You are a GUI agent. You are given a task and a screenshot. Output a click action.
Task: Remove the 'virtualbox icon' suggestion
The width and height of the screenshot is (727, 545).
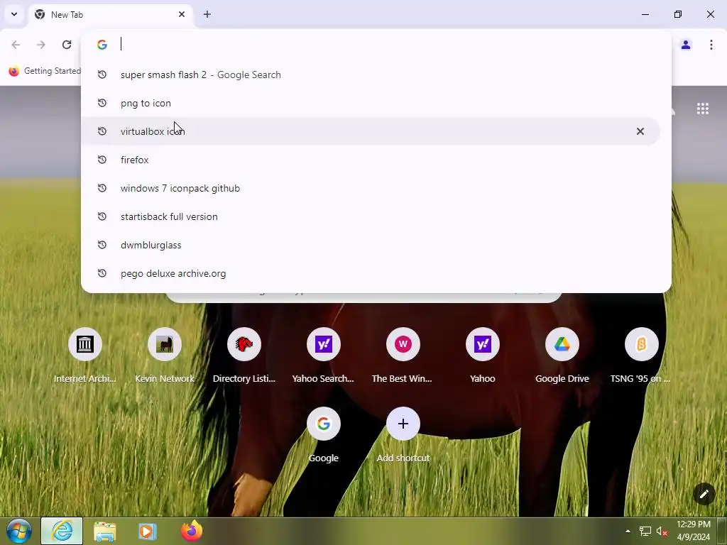[640, 131]
